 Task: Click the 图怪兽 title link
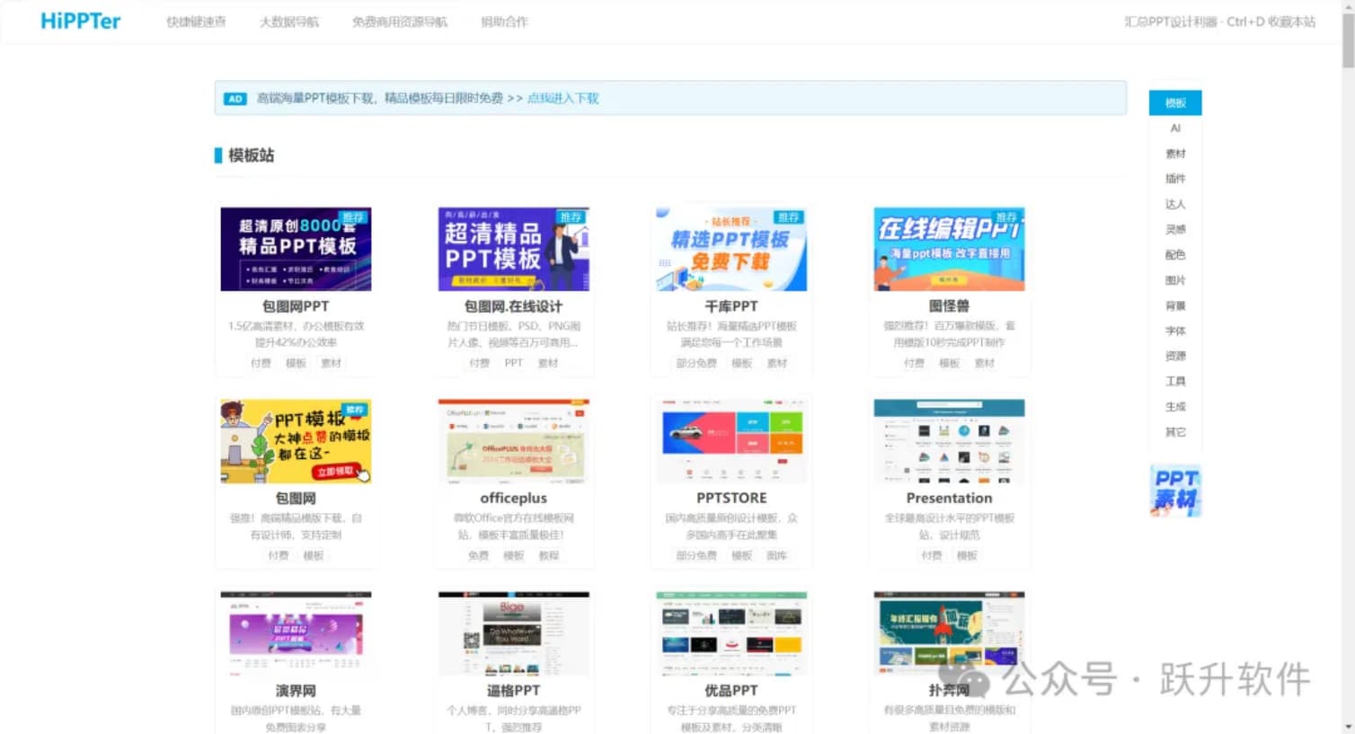click(x=949, y=306)
